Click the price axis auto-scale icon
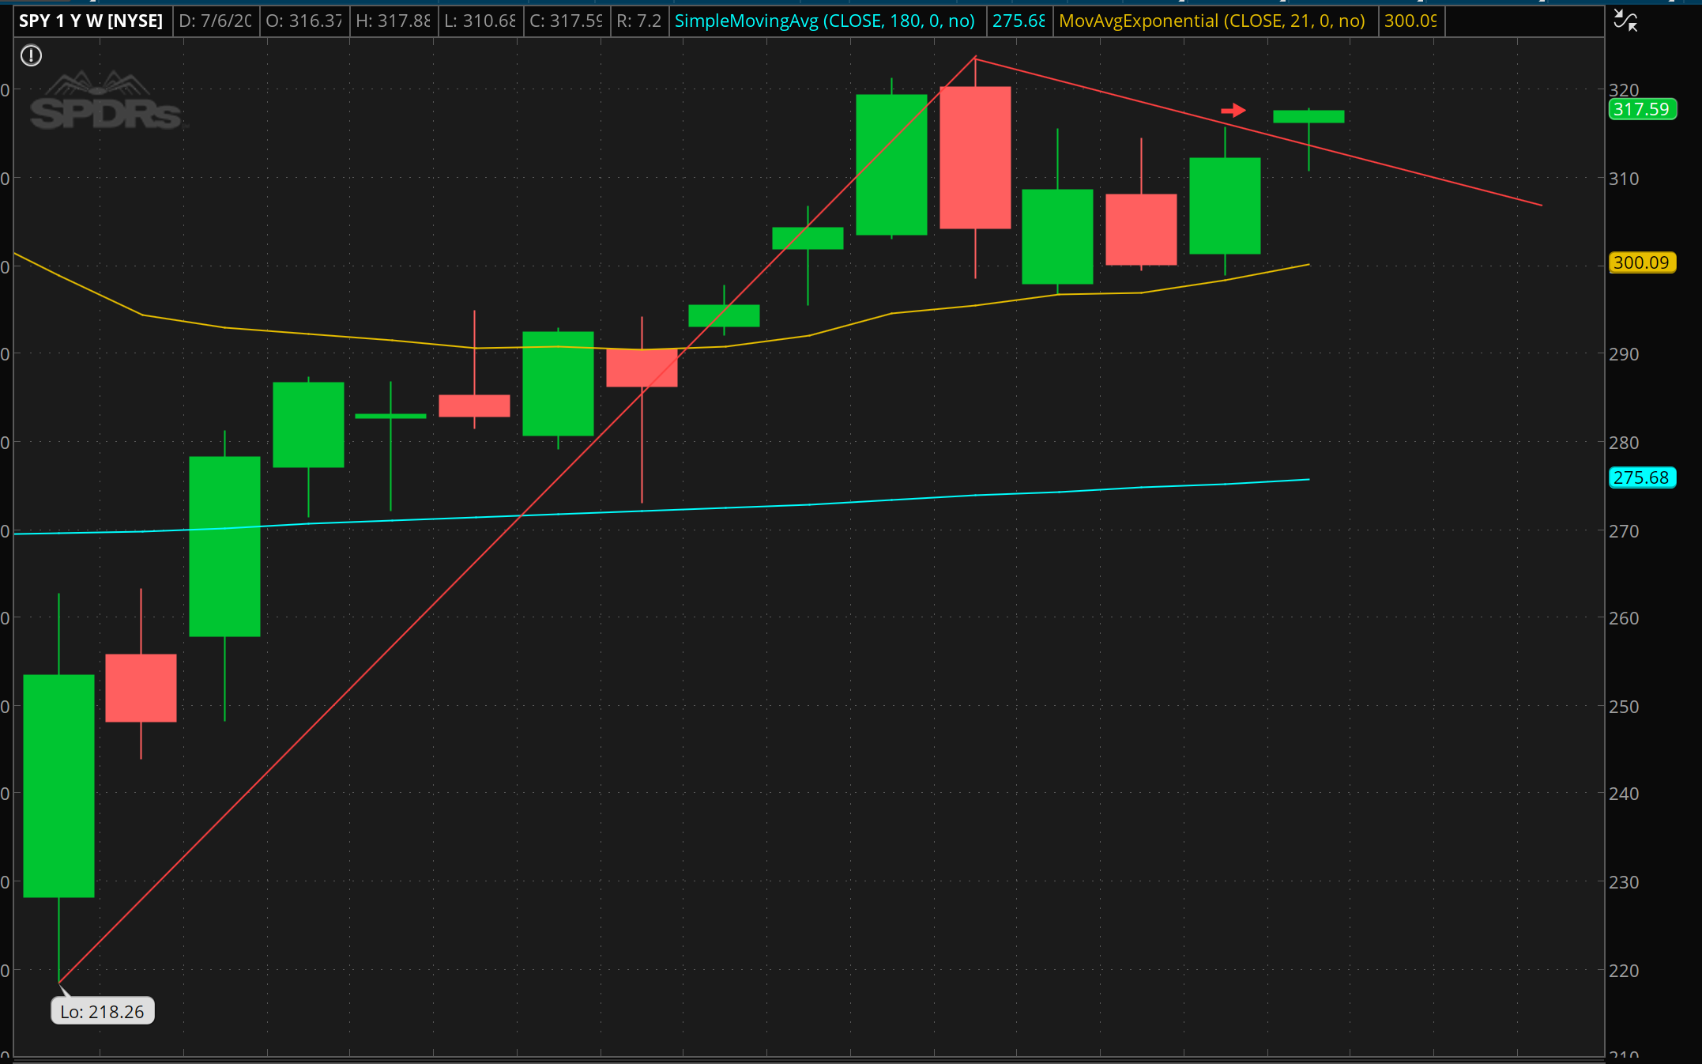This screenshot has height=1064, width=1702. click(x=1625, y=21)
